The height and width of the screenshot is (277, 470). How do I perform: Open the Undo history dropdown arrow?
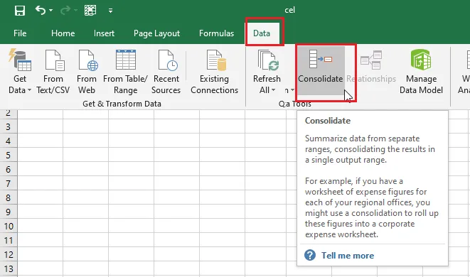point(51,11)
